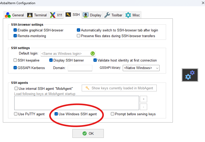Uncheck Use Windows SSH agent

click(x=56, y=114)
